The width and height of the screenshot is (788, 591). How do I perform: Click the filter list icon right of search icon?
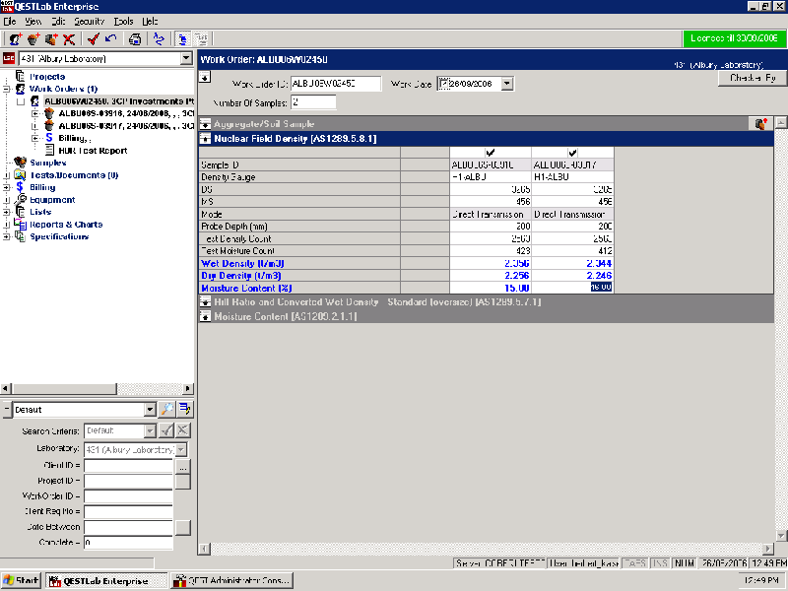[184, 409]
